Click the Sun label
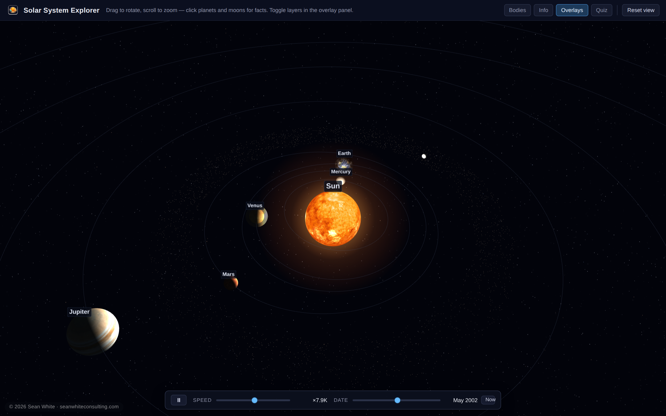This screenshot has height=416, width=666. (x=333, y=186)
